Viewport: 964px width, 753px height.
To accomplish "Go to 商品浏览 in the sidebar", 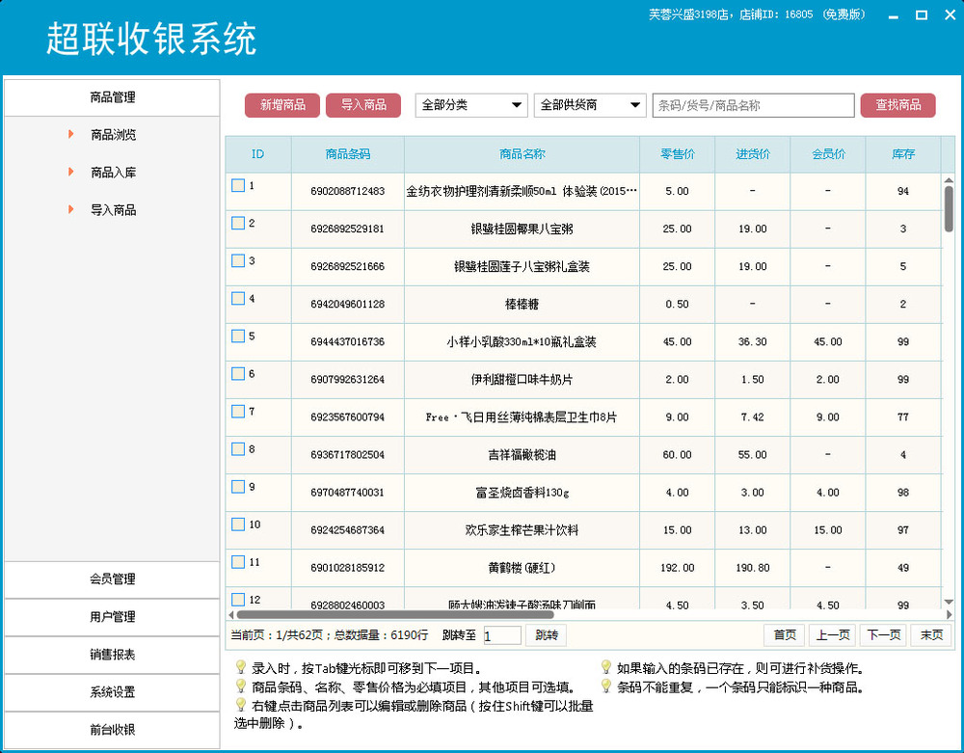I will coord(113,135).
